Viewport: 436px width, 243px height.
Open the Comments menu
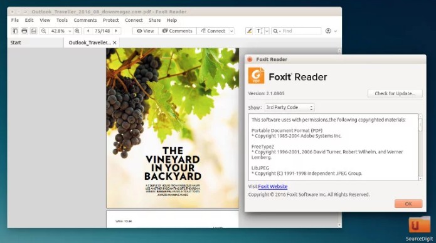click(85, 20)
